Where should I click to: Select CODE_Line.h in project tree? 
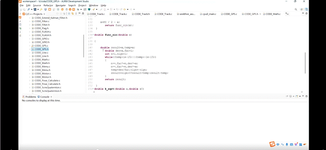[40, 56]
